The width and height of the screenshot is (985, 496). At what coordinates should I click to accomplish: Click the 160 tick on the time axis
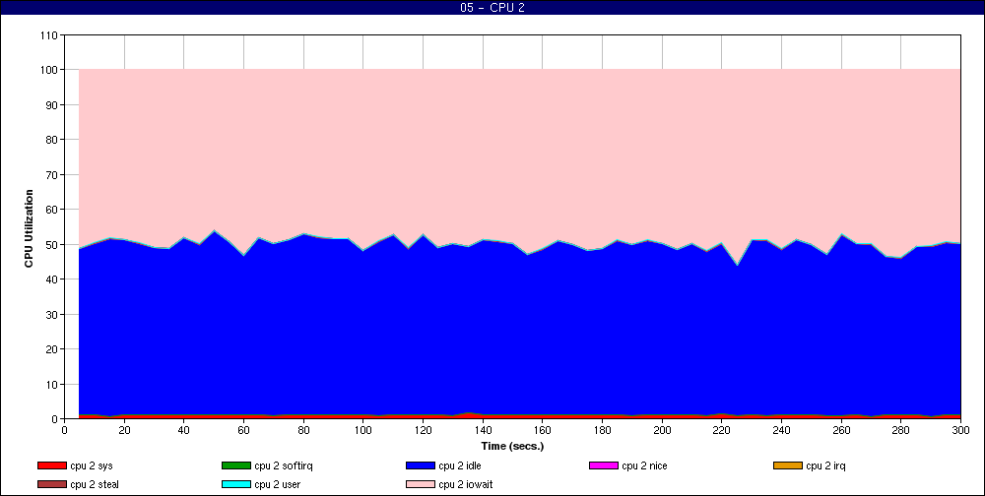[x=542, y=430]
